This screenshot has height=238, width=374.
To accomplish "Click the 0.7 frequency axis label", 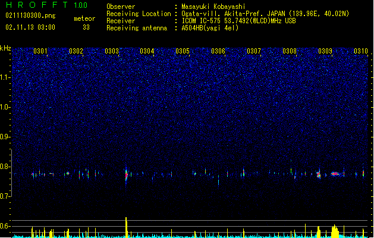I will point(5,196).
